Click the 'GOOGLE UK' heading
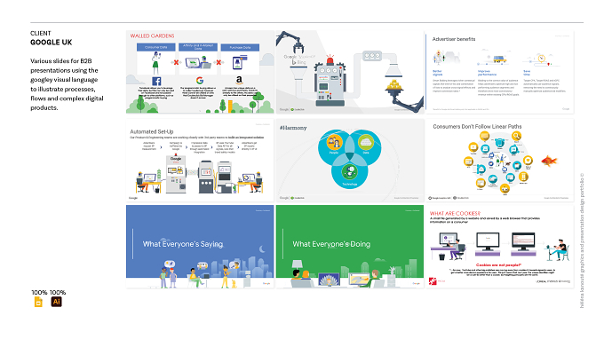The image size is (604, 339). (x=52, y=43)
